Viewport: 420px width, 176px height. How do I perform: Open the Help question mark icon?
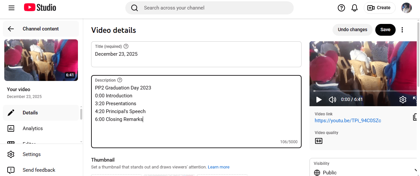click(341, 8)
